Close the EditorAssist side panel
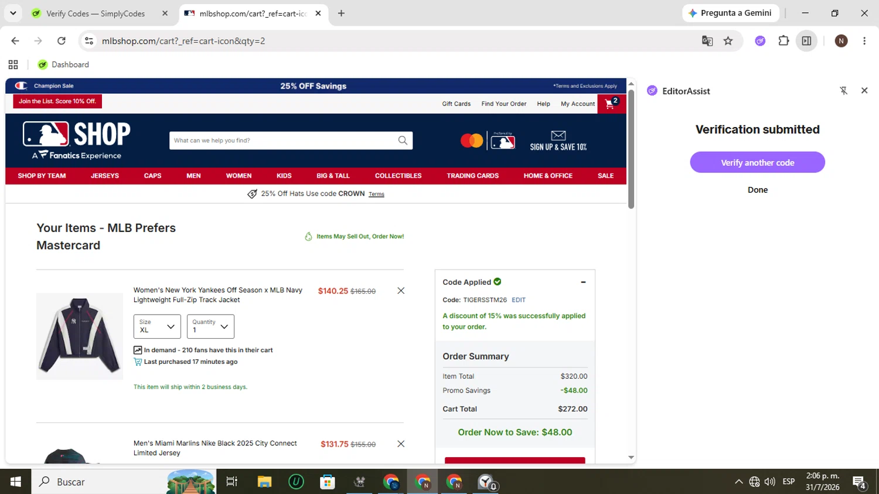 (864, 91)
